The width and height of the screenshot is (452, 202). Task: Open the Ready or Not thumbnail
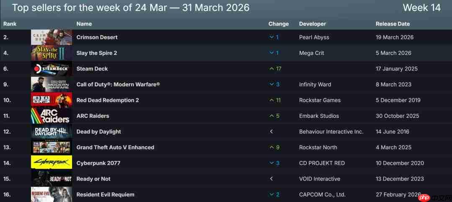(x=51, y=179)
